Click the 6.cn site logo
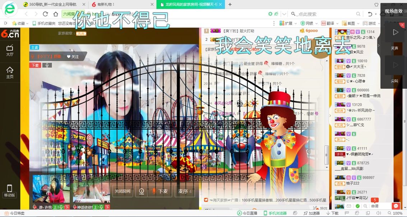Image resolution: width=407 pixels, height=217 pixels. coord(10,34)
